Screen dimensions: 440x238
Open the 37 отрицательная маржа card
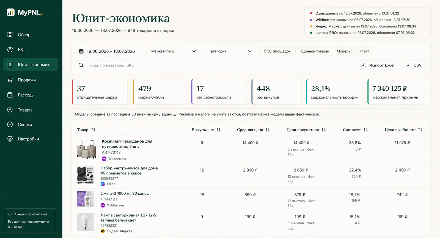pyautogui.click(x=100, y=92)
